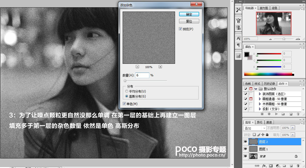Switch to the 信息 info tab
Screen dimensions: 306x168
(274, 8)
